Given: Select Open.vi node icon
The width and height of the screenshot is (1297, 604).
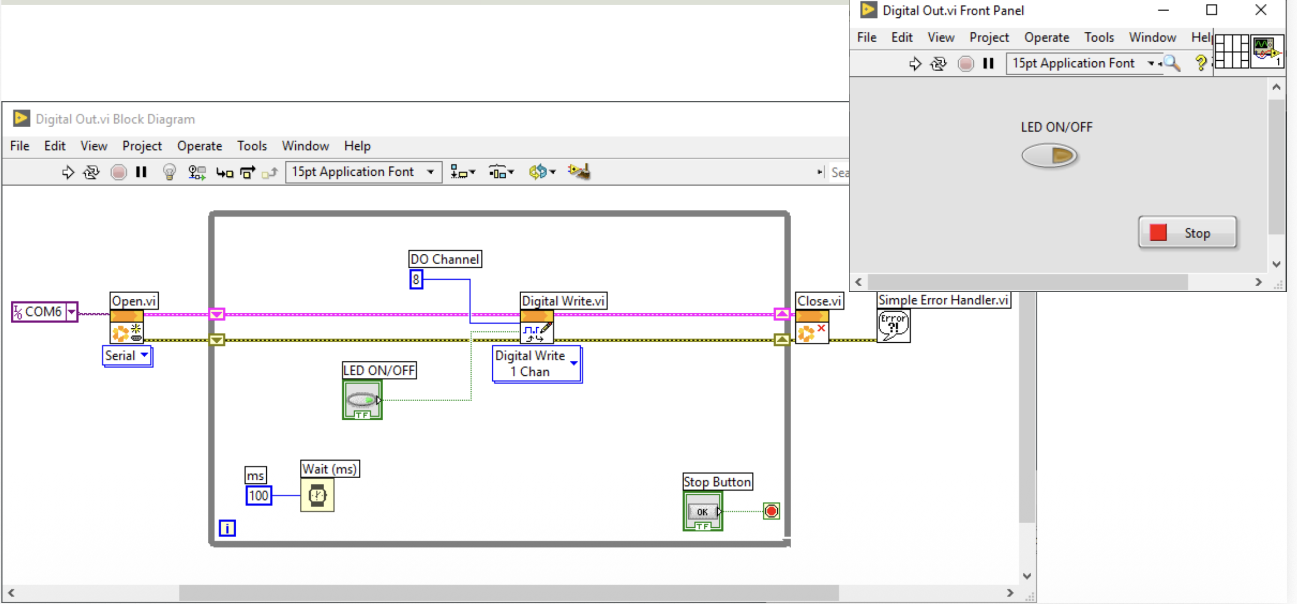Looking at the screenshot, I should pos(126,327).
